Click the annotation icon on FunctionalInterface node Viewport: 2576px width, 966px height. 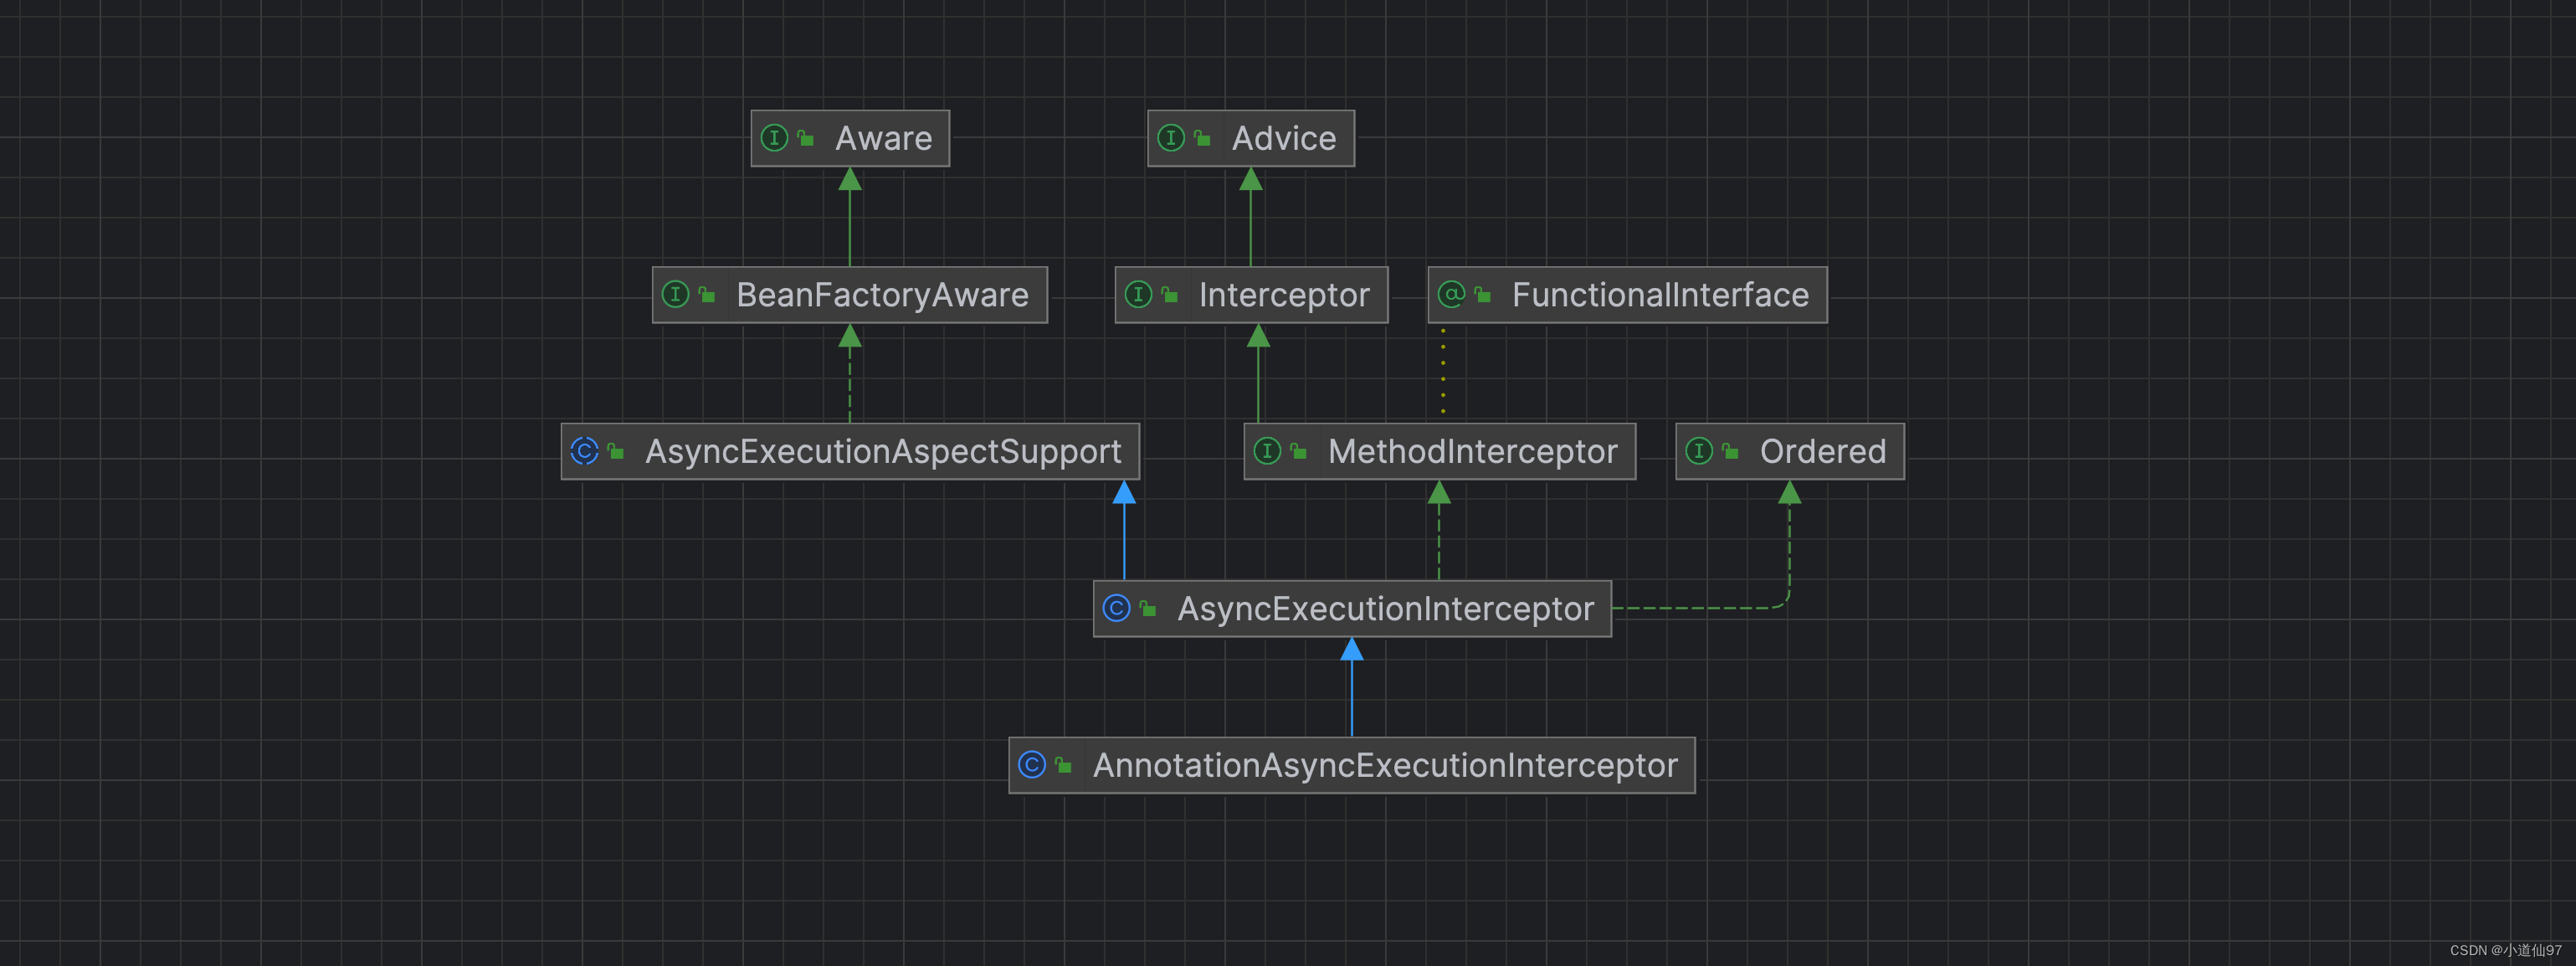(x=1451, y=294)
